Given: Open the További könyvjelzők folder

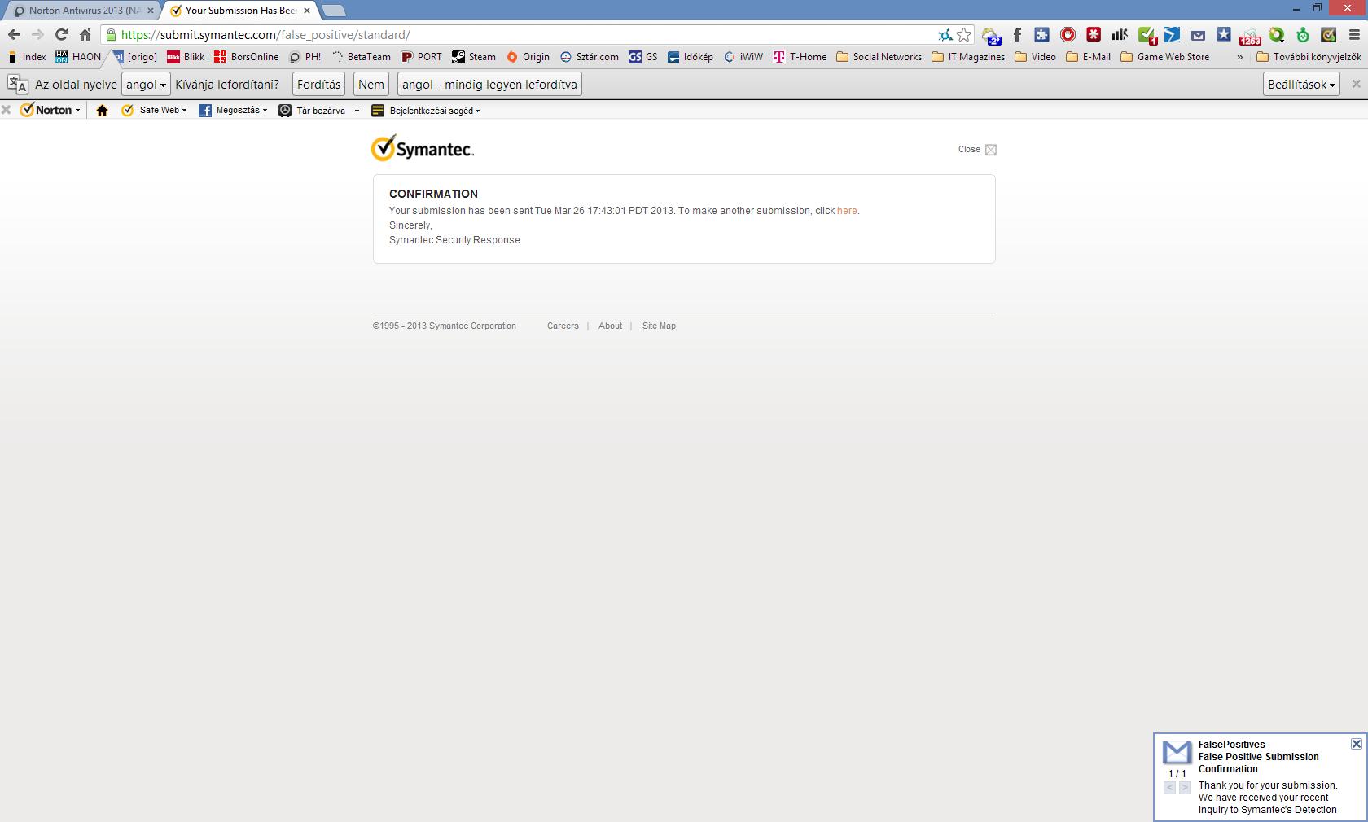Looking at the screenshot, I should 1309,57.
